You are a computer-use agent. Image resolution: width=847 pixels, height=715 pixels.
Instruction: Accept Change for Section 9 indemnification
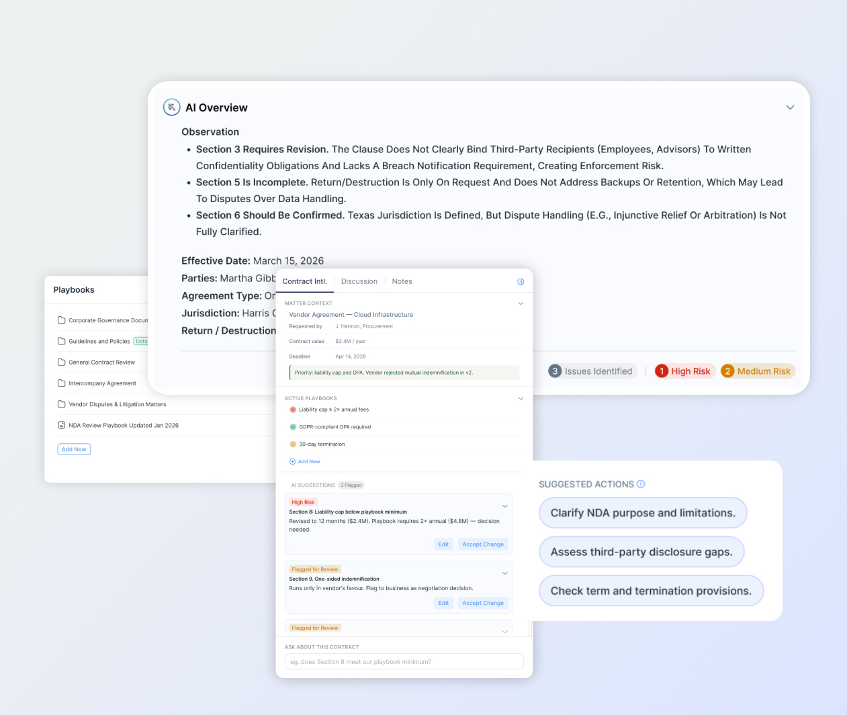point(483,603)
